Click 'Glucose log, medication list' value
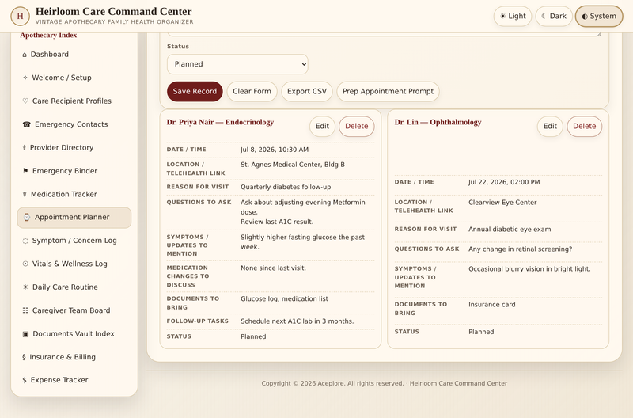The width and height of the screenshot is (633, 418). click(284, 299)
